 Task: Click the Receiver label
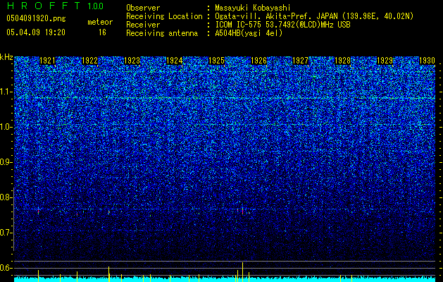coord(143,25)
